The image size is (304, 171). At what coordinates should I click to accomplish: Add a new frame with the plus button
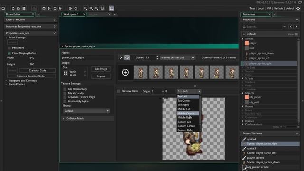click(x=125, y=72)
